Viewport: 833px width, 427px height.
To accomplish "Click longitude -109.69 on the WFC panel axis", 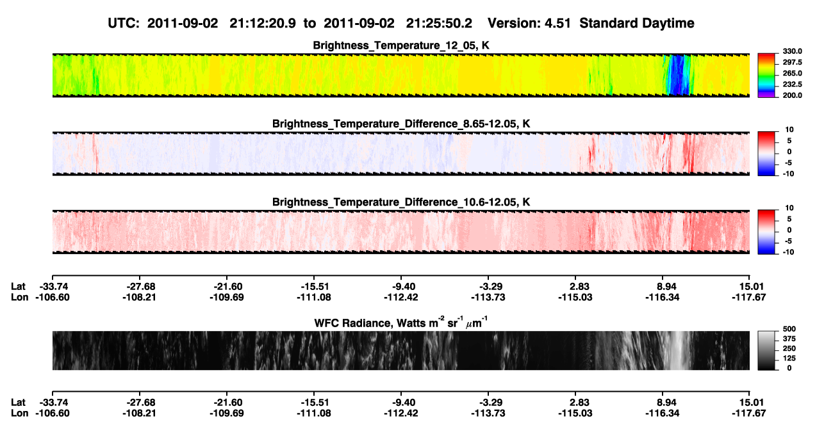I will click(226, 413).
